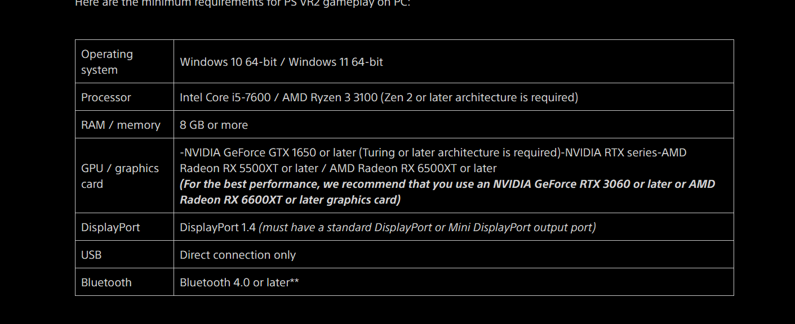Click the "GPU / graphics card" row label
795x324 pixels.
click(119, 176)
